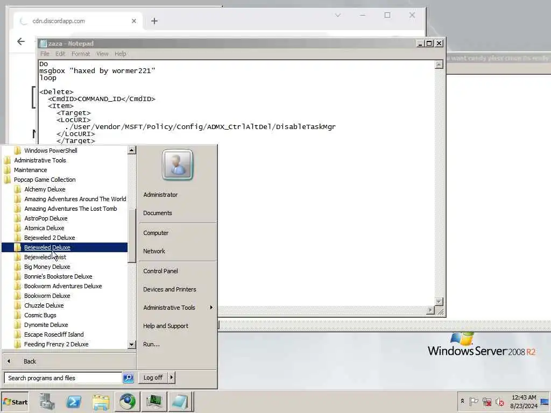Open Control Panel from Start menu

[x=160, y=271]
